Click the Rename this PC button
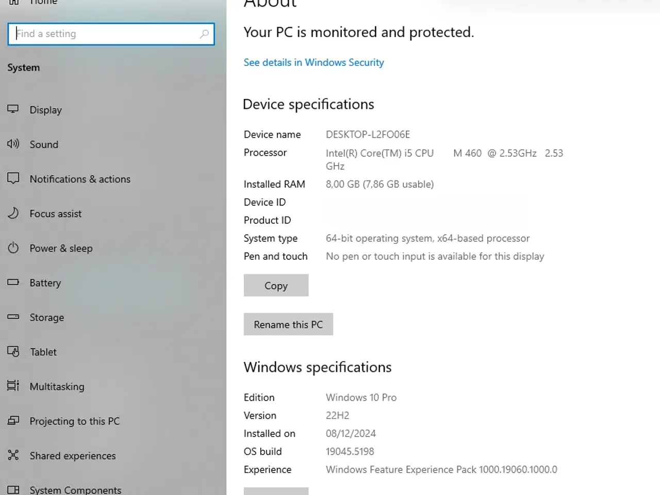This screenshot has width=660, height=495. (288, 324)
